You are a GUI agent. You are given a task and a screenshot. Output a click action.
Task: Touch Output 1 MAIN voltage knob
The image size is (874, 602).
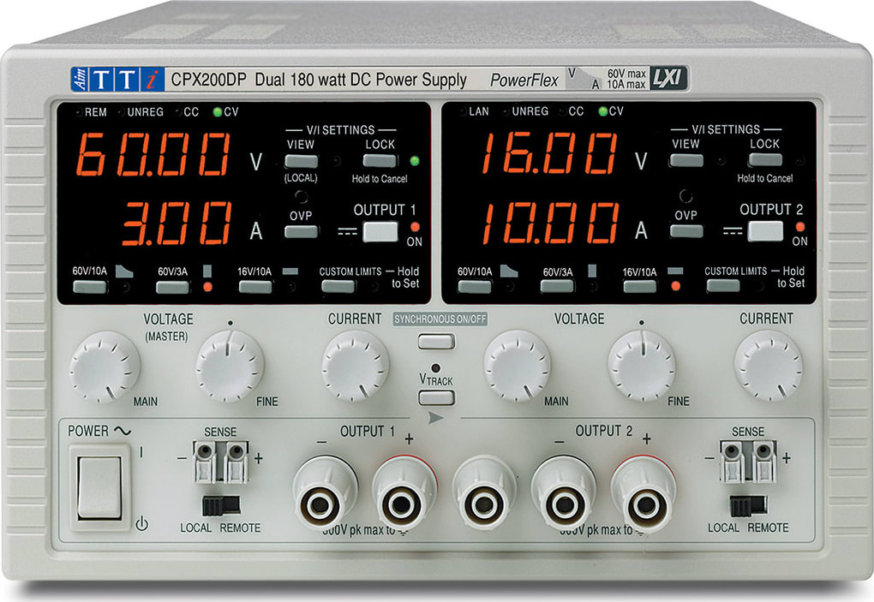(105, 367)
